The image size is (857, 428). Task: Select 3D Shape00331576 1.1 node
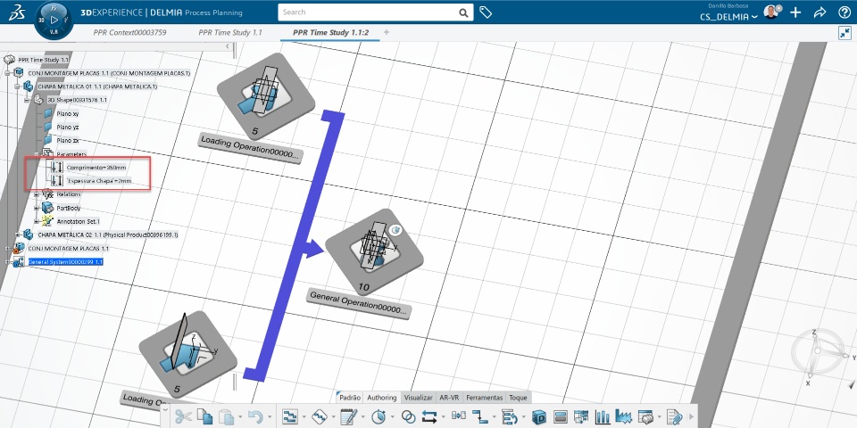[77, 100]
